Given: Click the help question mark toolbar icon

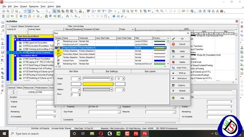Looking at the screenshot, I should tap(192, 11).
